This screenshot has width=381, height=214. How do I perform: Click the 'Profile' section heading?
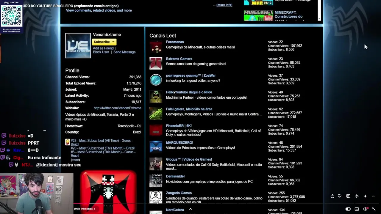click(72, 70)
